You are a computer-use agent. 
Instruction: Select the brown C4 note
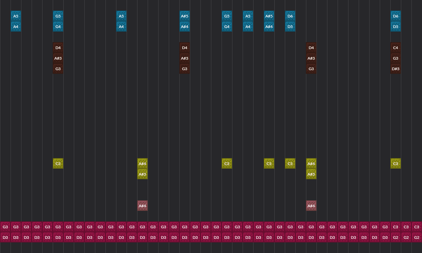click(396, 48)
